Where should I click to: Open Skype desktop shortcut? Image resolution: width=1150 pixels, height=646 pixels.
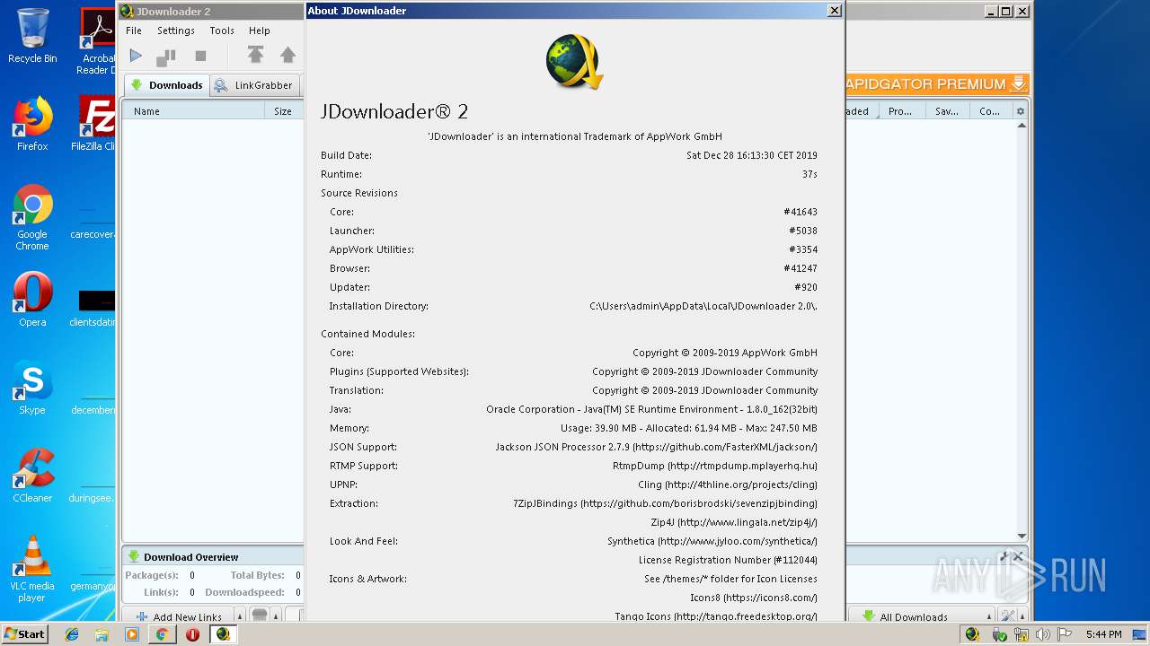(x=32, y=388)
